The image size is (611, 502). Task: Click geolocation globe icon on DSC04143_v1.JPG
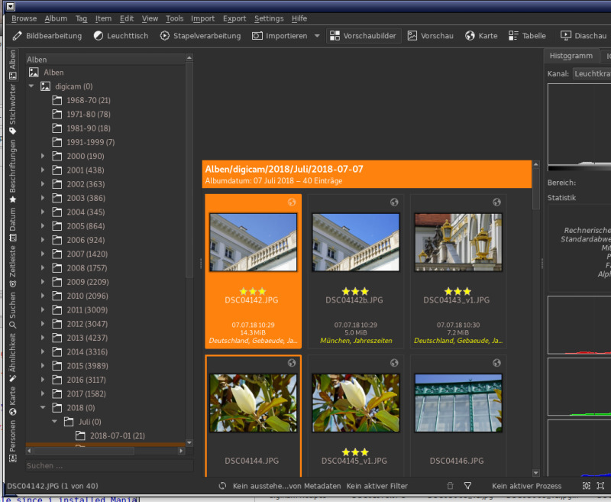click(496, 202)
